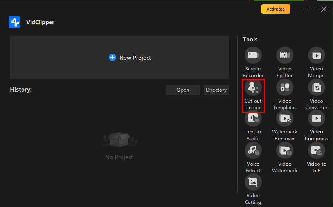Image resolution: width=333 pixels, height=207 pixels.
Task: Click the Open button in History
Action: 182,90
